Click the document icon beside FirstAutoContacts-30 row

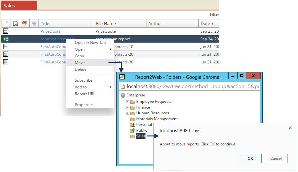point(6,62)
